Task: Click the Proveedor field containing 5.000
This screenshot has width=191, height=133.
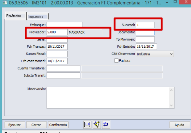Action: 57,32
